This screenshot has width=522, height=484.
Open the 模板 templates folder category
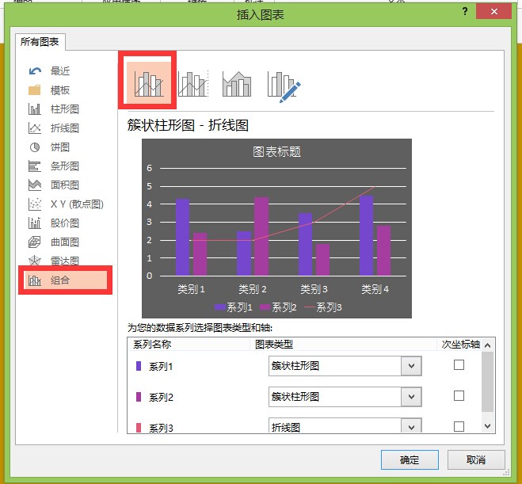60,90
